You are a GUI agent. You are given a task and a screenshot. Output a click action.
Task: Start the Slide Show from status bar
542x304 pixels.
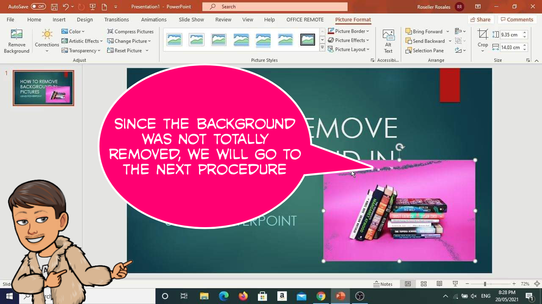454,283
